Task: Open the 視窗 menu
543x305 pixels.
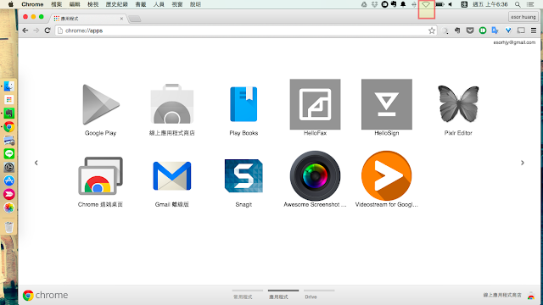Action: click(177, 4)
